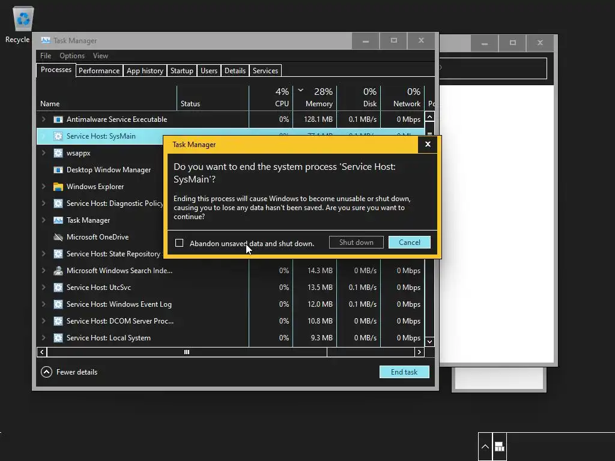Click the Shut down button
The width and height of the screenshot is (615, 461).
coord(356,243)
